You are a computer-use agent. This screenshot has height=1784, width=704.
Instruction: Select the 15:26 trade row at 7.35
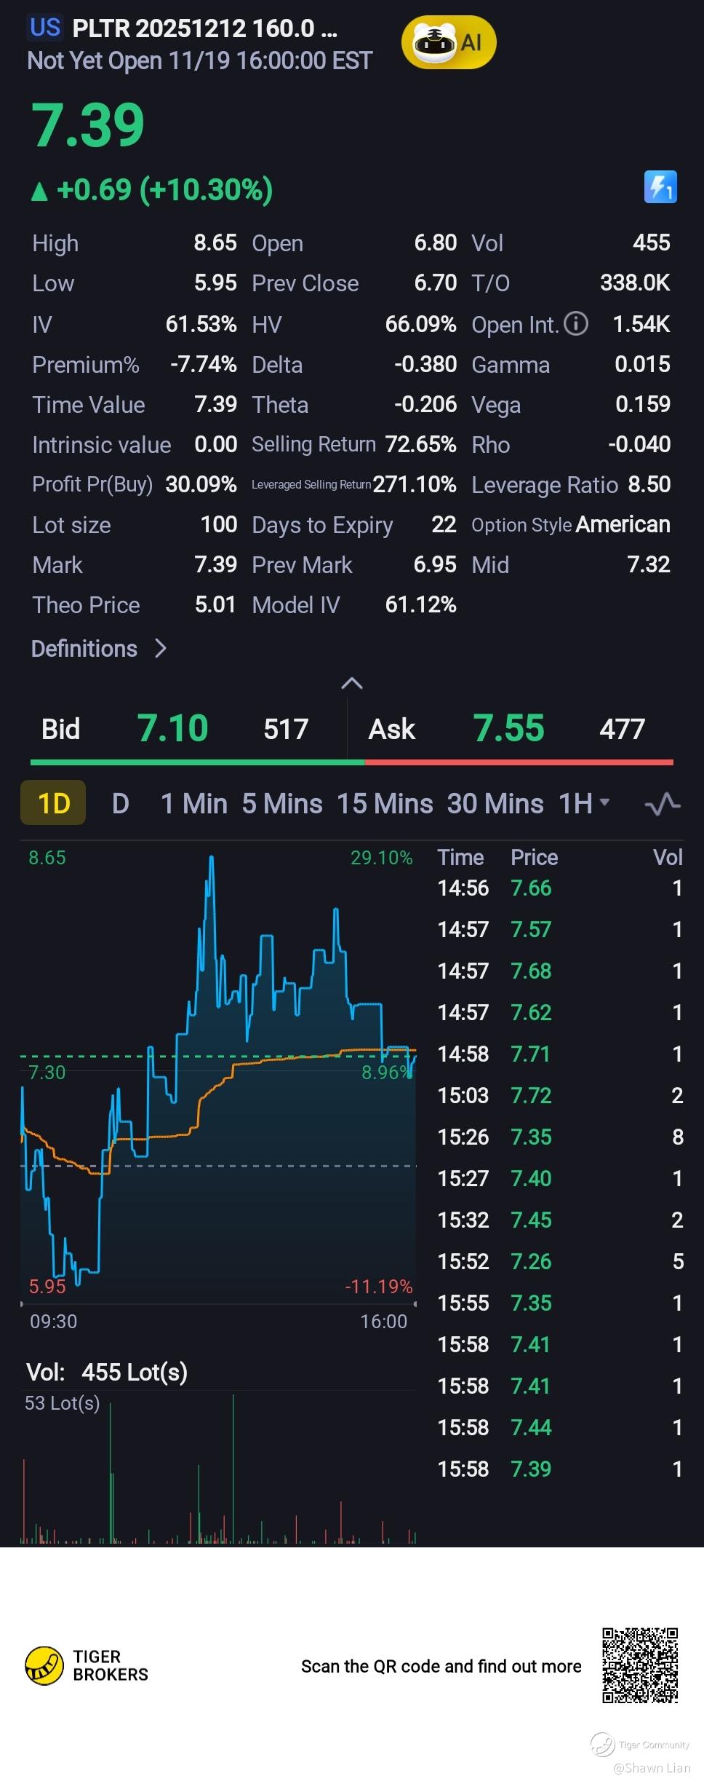pyautogui.click(x=560, y=1137)
